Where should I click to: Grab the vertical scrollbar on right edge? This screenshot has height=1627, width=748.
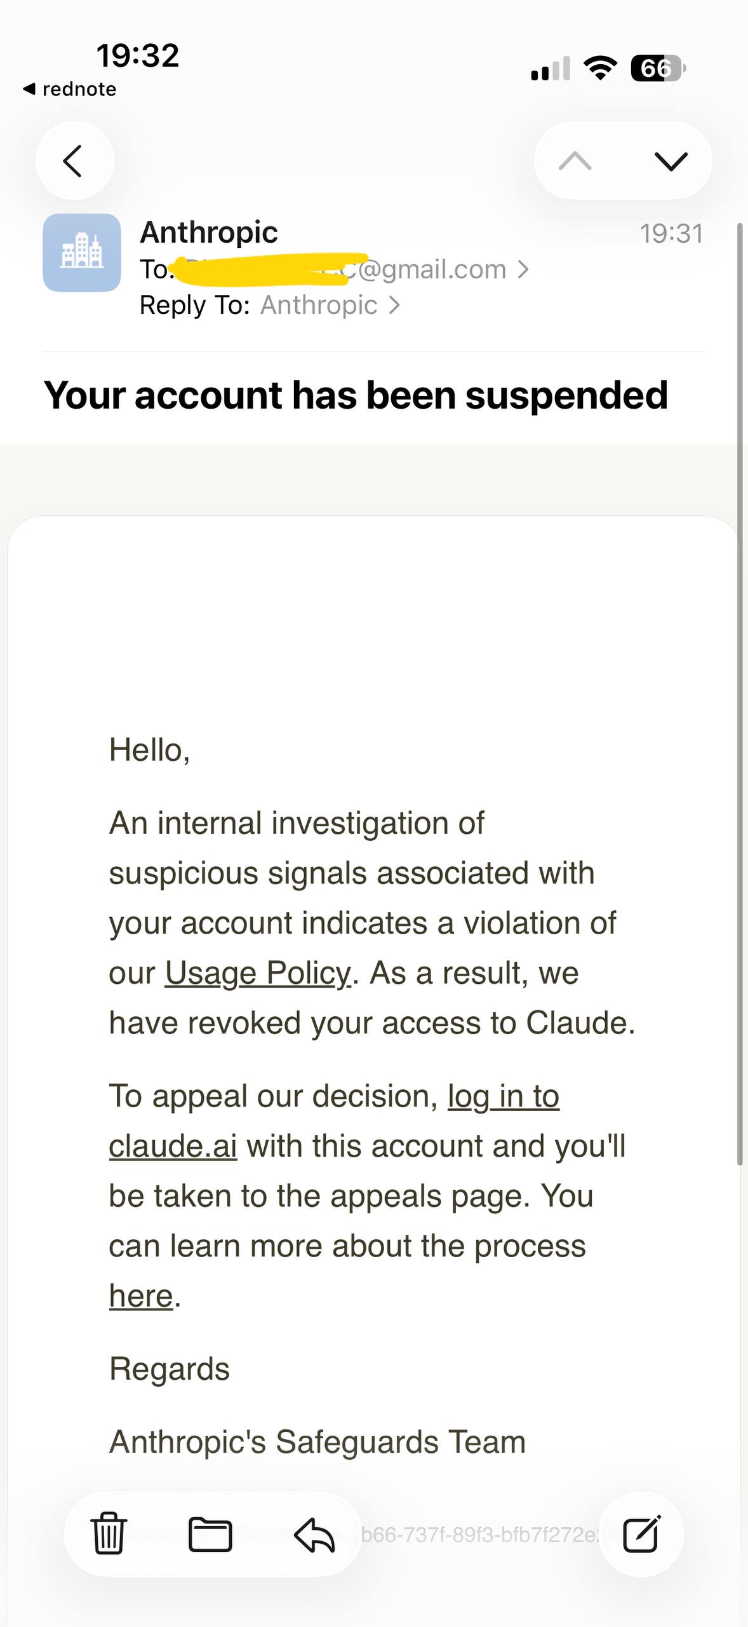pyautogui.click(x=740, y=694)
